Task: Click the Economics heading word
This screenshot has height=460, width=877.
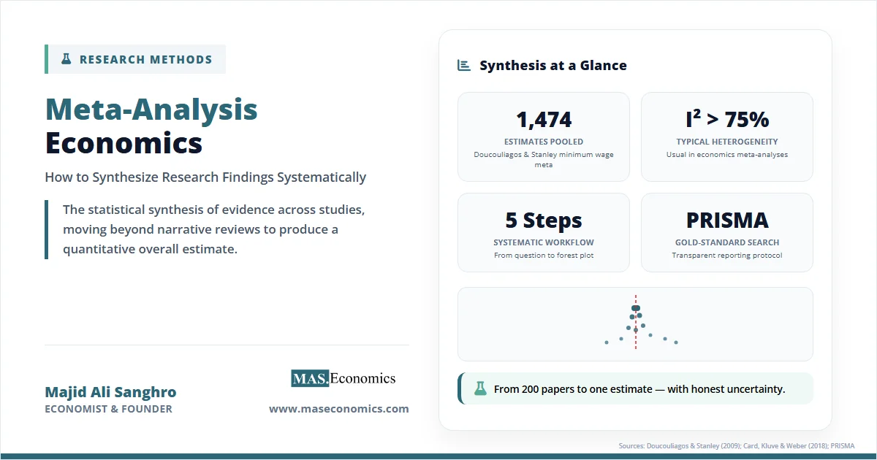Action: [124, 142]
